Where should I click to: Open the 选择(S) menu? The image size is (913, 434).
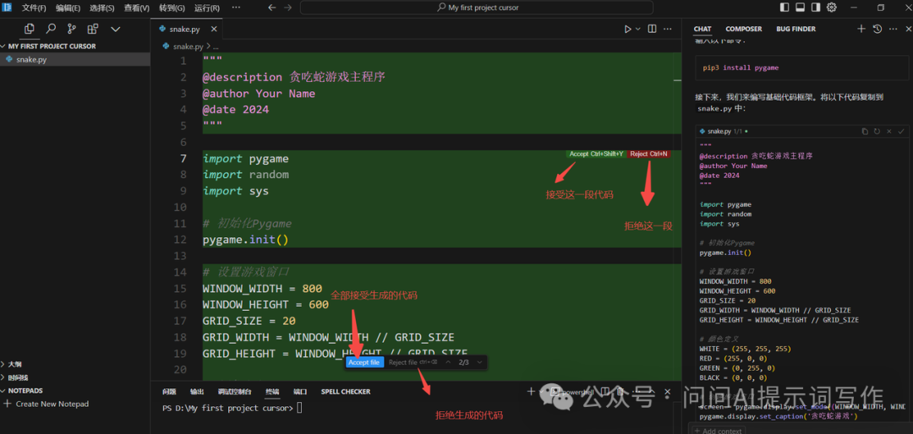102,8
